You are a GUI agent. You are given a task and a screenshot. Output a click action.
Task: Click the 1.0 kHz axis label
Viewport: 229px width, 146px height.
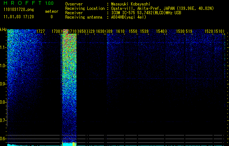(x=3, y=66)
